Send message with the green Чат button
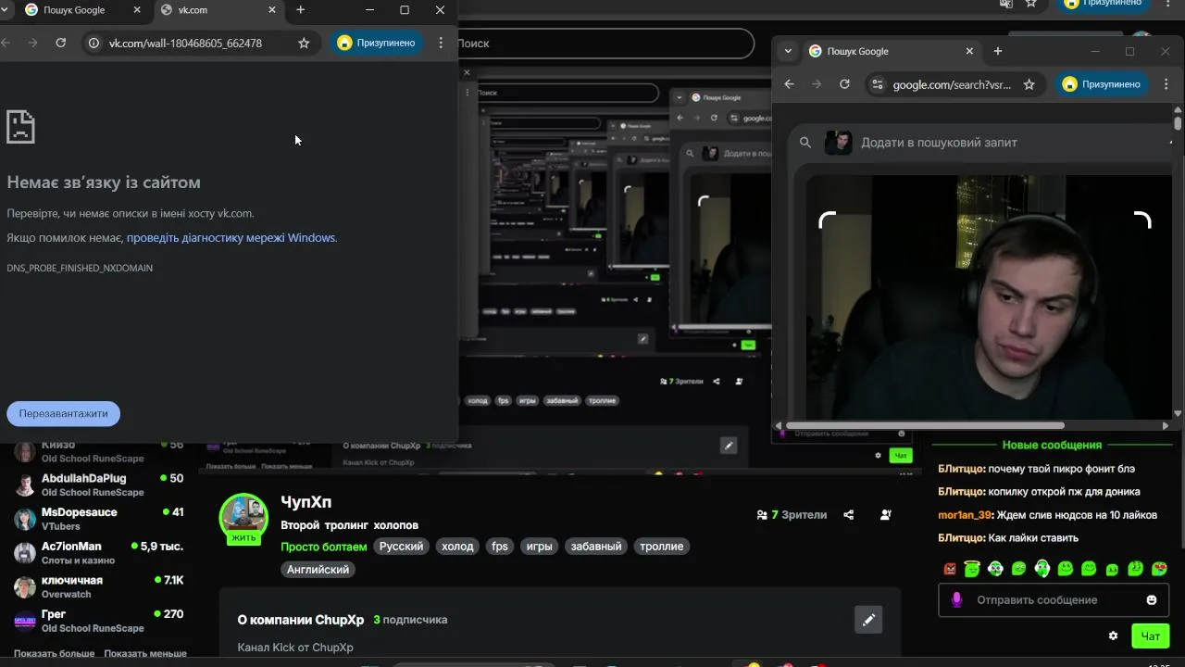1185x667 pixels. pos(1151,636)
